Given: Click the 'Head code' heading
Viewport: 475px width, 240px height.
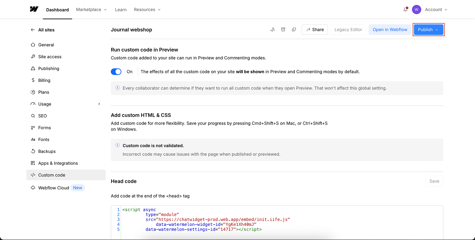Looking at the screenshot, I should (124, 181).
